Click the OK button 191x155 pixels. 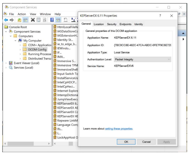pyautogui.click(x=126, y=142)
